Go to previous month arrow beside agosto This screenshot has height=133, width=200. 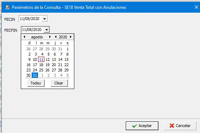[x=24, y=37]
